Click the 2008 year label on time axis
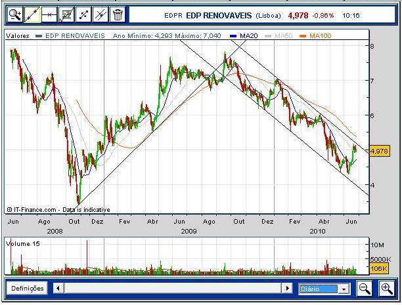This screenshot has width=402, height=305. (x=55, y=232)
